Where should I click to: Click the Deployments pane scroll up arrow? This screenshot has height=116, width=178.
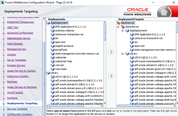105,22
